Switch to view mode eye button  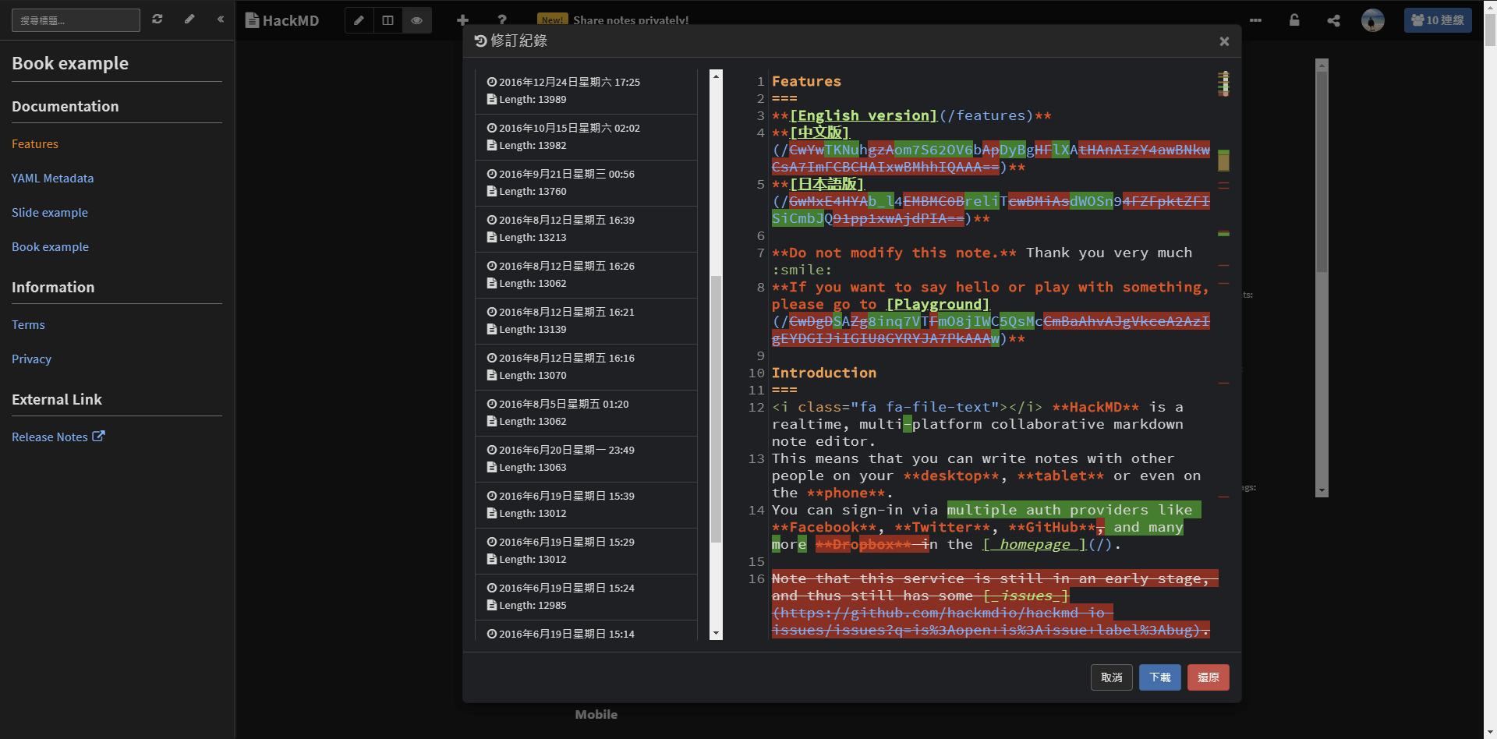tap(416, 20)
